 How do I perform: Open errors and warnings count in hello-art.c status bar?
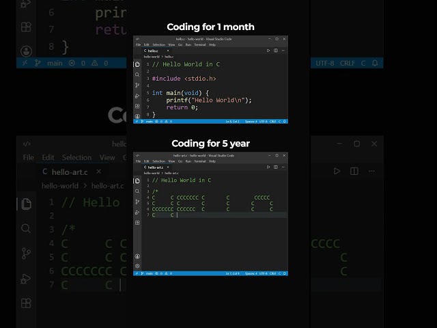tap(164, 273)
